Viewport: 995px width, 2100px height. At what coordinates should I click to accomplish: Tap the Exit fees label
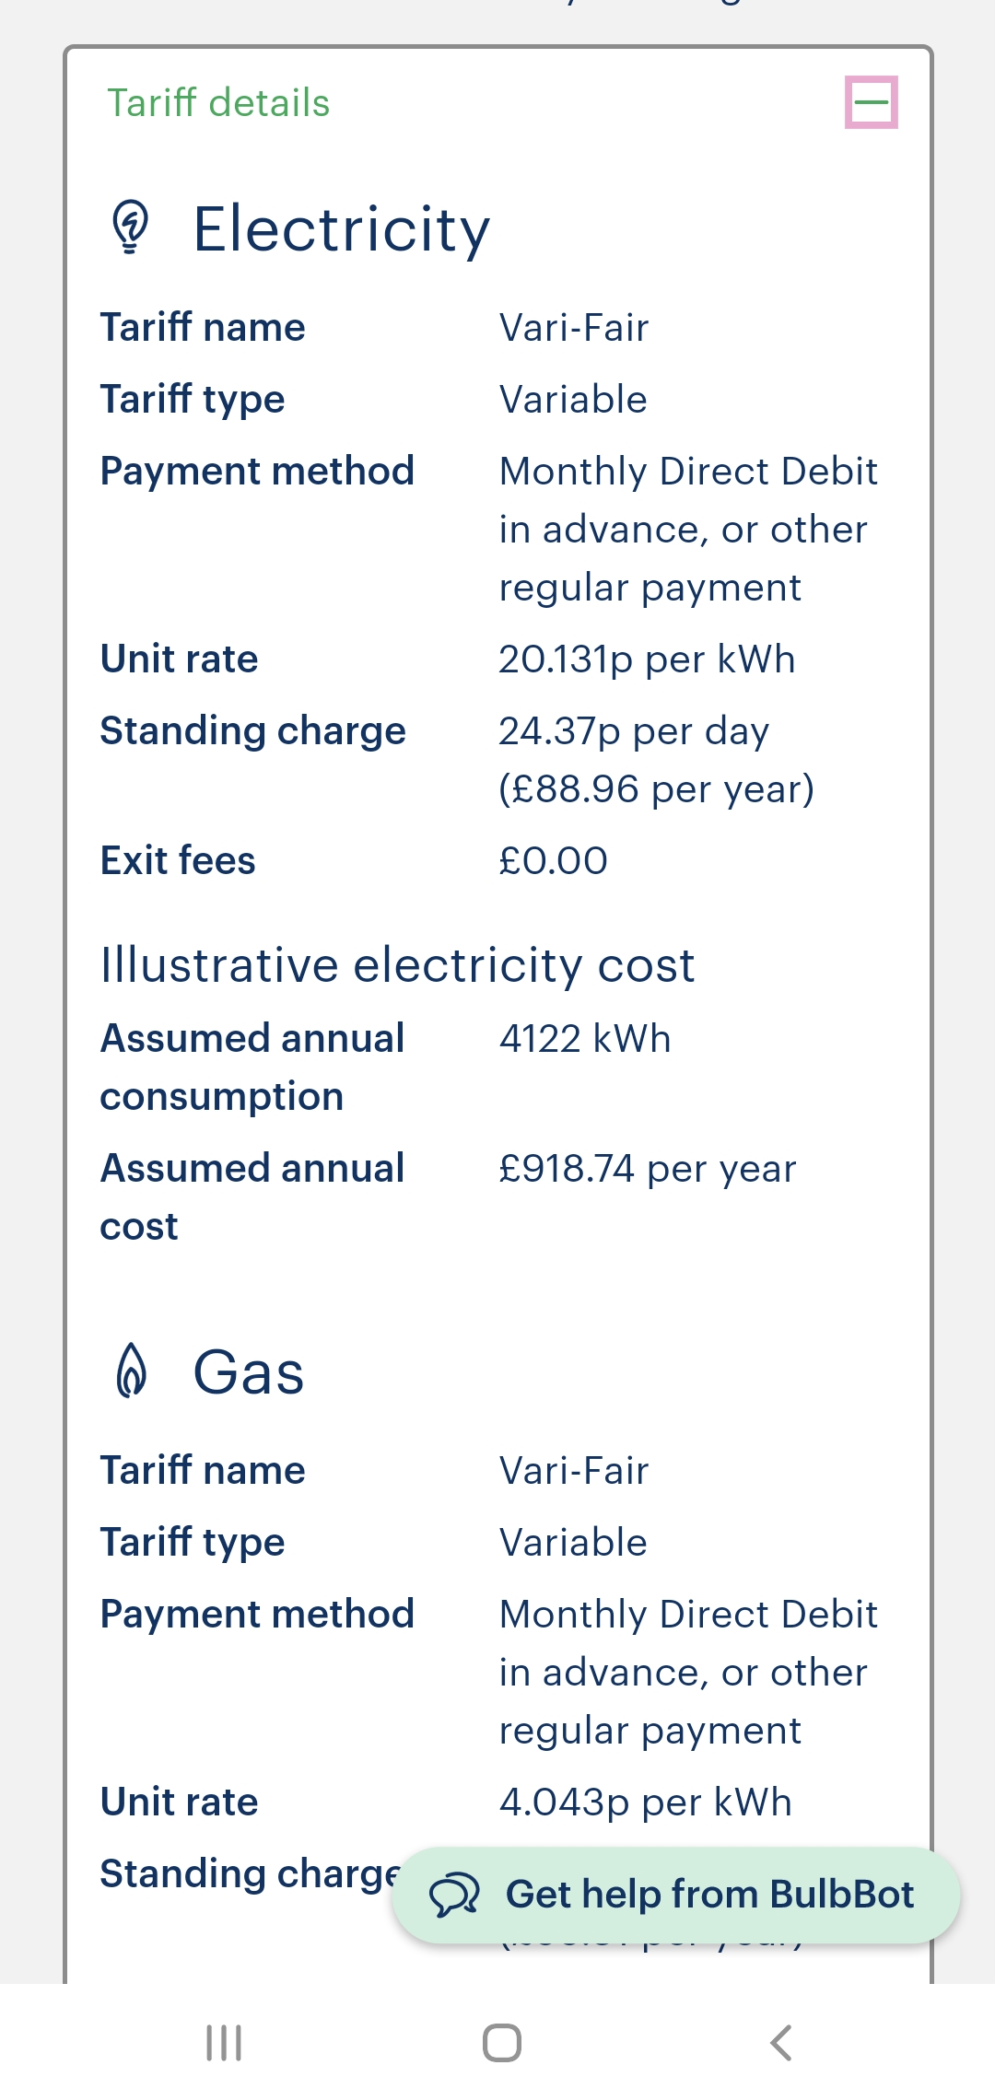point(178,861)
